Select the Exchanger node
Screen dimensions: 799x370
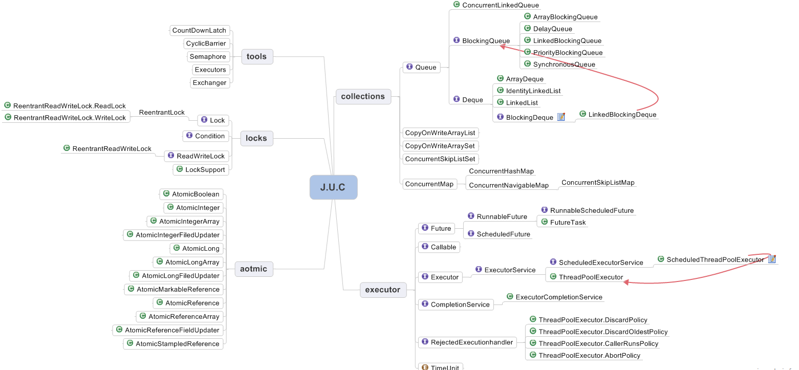click(x=209, y=82)
